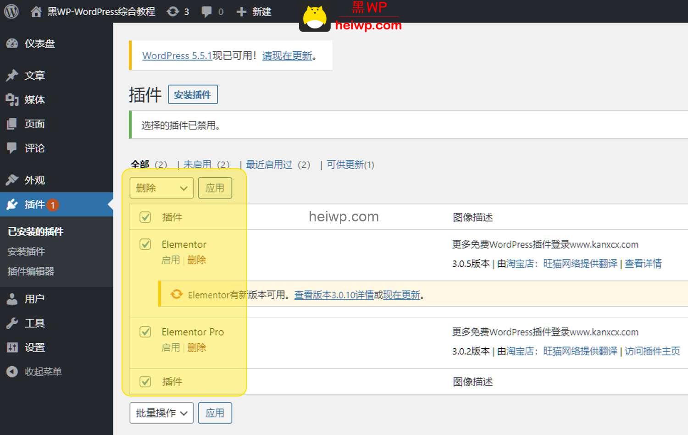Open the WordPress 5.5.1 link
The width and height of the screenshot is (688, 435).
[177, 55]
